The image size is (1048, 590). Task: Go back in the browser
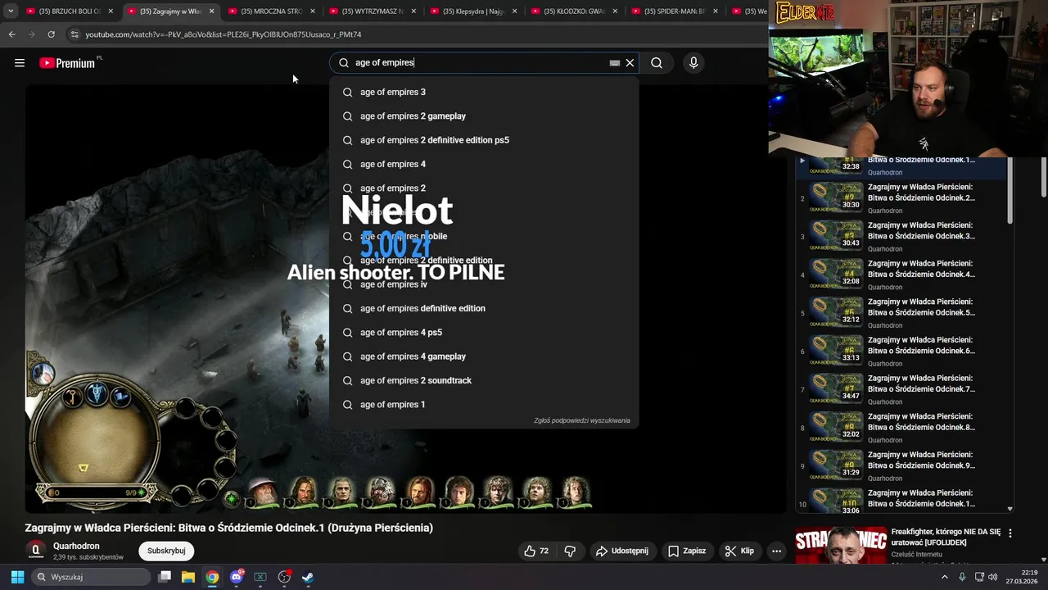(x=11, y=34)
